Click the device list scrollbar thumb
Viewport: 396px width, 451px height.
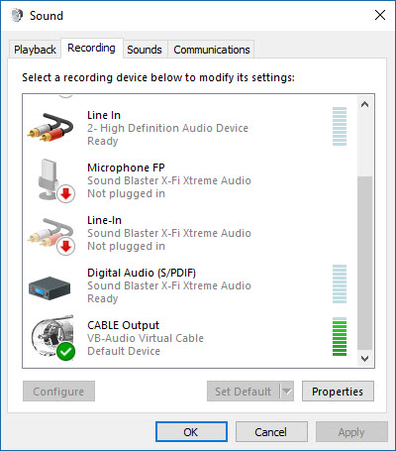tap(364, 263)
